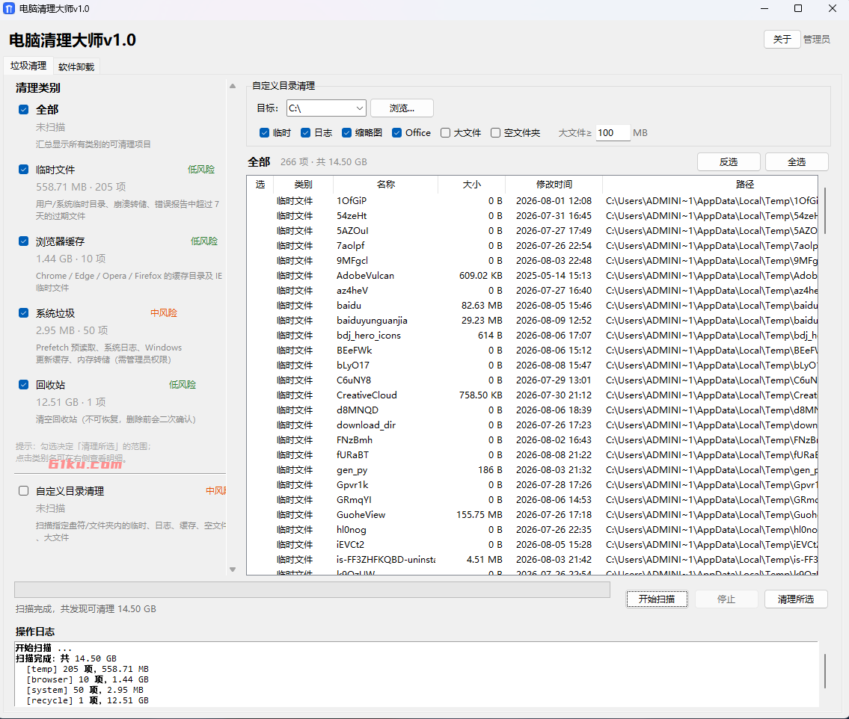Sort by the 修改时间 column header
Image resolution: width=849 pixels, height=719 pixels.
pos(554,185)
